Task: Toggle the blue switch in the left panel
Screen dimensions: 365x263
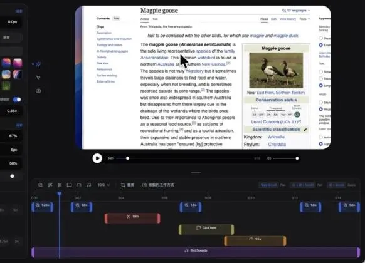Action: (17, 100)
